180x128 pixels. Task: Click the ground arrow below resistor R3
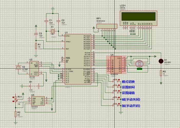tap(161, 83)
